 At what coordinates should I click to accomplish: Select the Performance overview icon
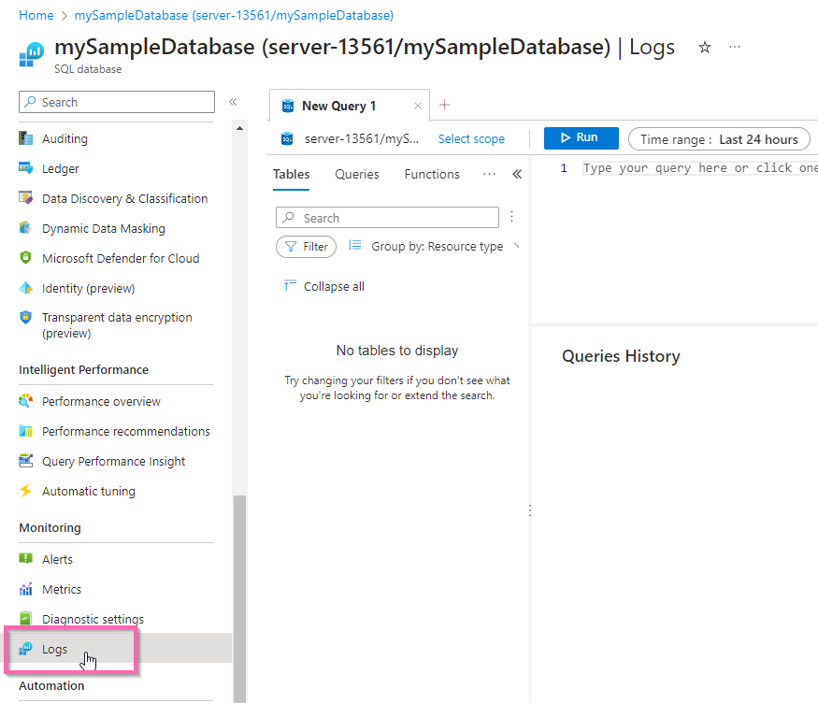click(25, 401)
